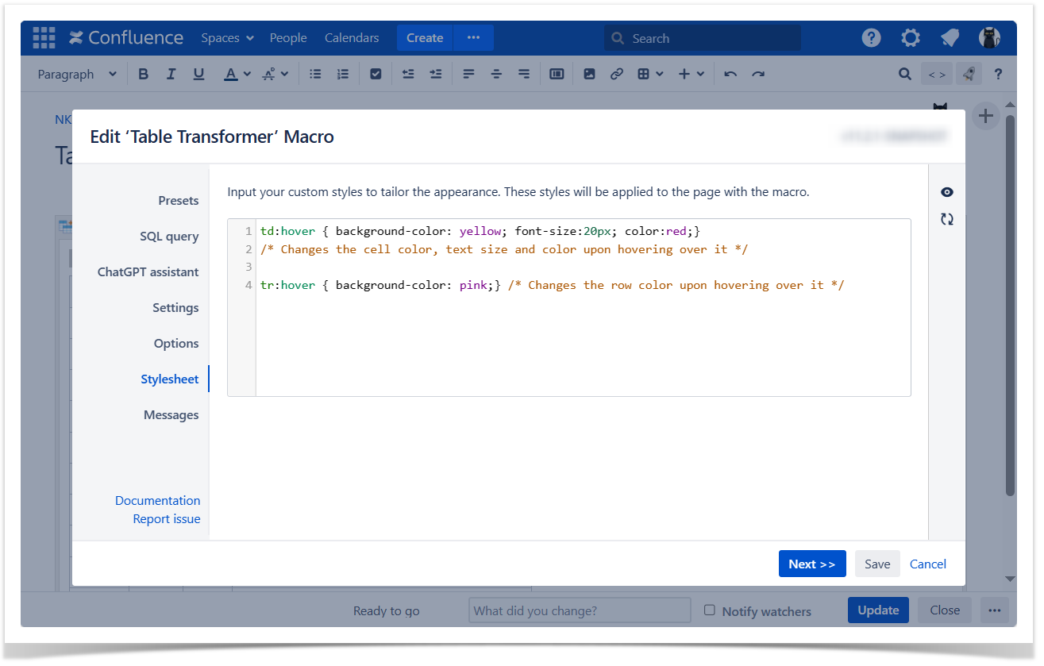Open the settings gear icon in header
1044x666 pixels.
coord(910,38)
